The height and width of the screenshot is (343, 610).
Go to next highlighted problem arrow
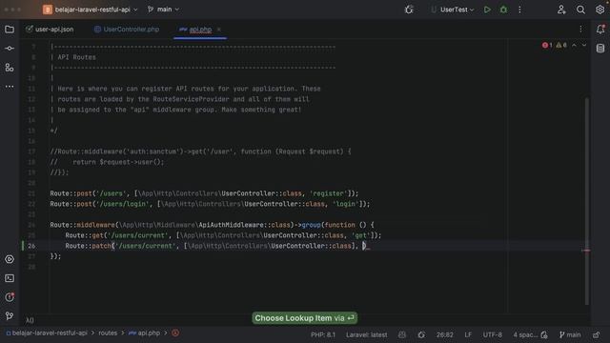coord(584,45)
